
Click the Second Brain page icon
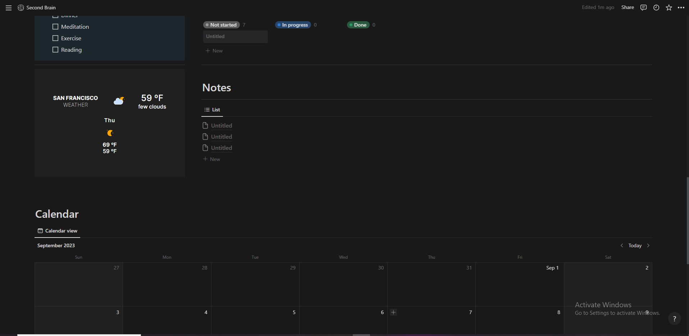(x=21, y=8)
